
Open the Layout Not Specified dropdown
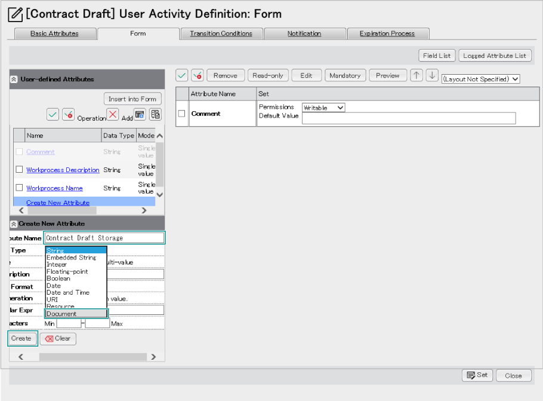[481, 79]
